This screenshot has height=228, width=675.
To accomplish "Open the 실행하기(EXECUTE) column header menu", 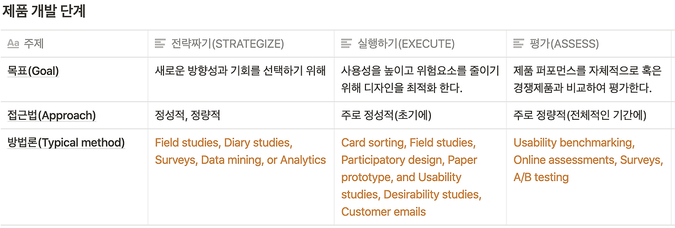I will point(406,44).
